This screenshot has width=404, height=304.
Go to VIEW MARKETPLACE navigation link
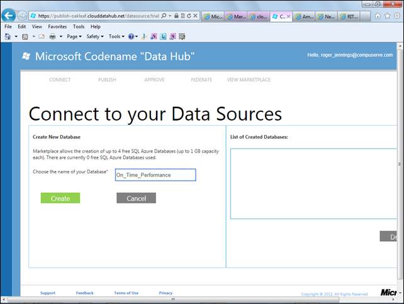point(249,80)
